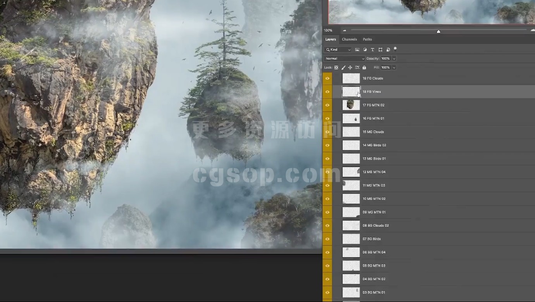Zoom in the Navigator with large mountains icon
This screenshot has width=535, height=302.
click(533, 30)
